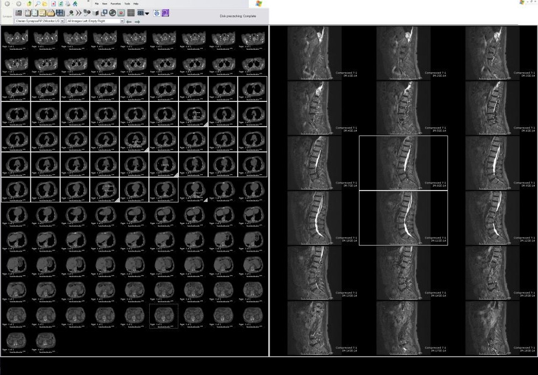The height and width of the screenshot is (375, 538).
Task: Select the highlighted MRI image IM:11
Action: coord(403,218)
